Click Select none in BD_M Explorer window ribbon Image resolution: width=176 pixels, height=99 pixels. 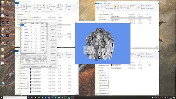[x=149, y=7]
